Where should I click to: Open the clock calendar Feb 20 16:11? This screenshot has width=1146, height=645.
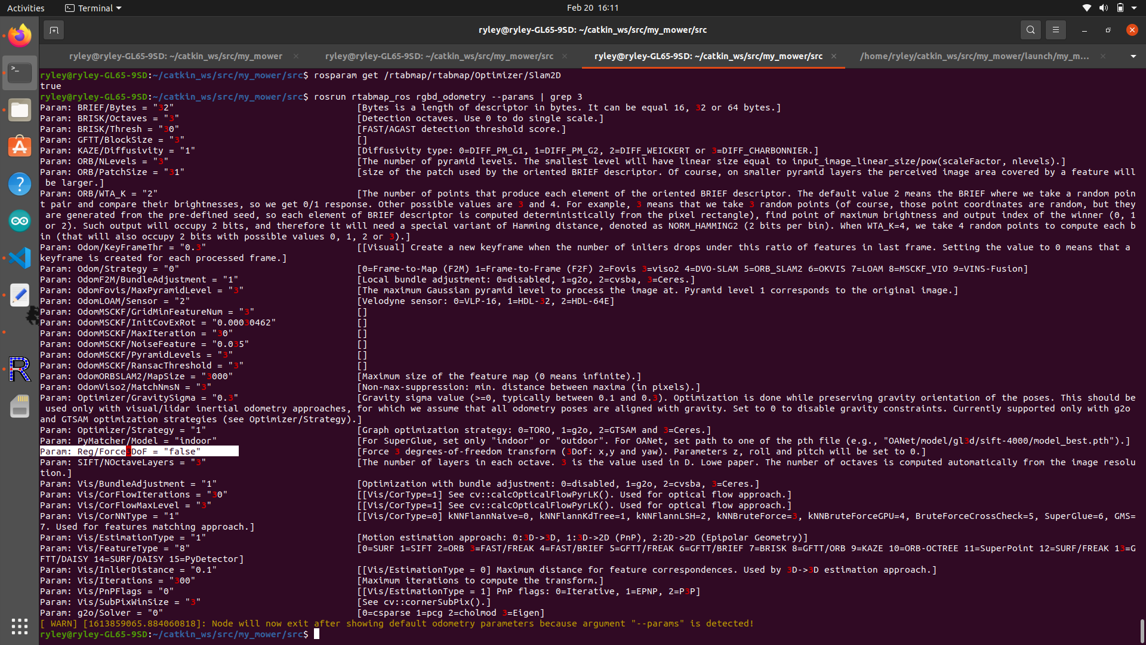tap(592, 8)
